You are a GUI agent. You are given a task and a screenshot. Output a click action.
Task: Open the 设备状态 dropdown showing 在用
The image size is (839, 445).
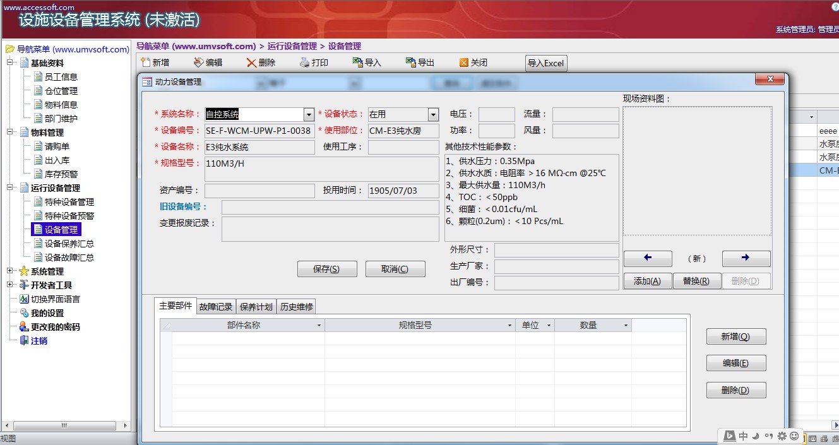pyautogui.click(x=432, y=114)
